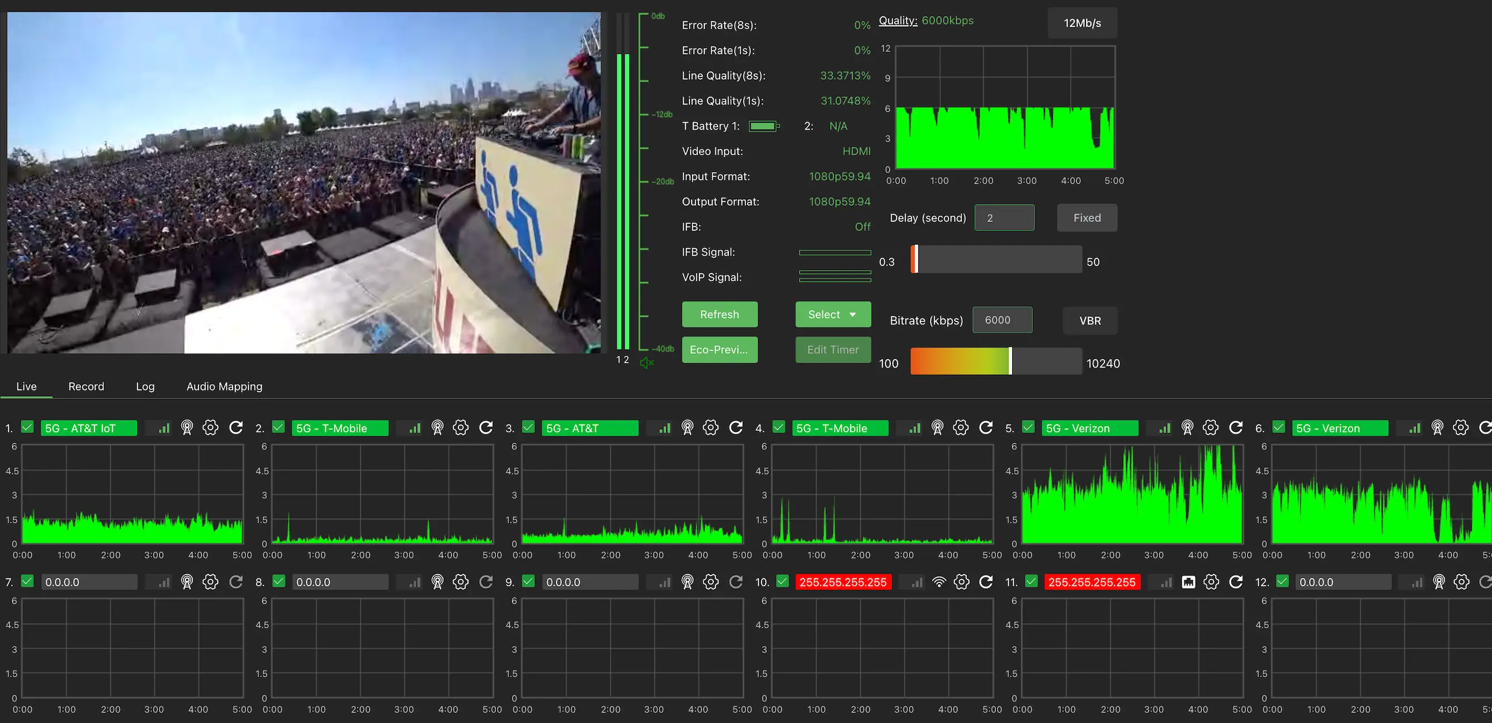Screen dimensions: 1492x723
Task: Toggle slot 2 T-Mobile checkbox
Action: coord(278,427)
